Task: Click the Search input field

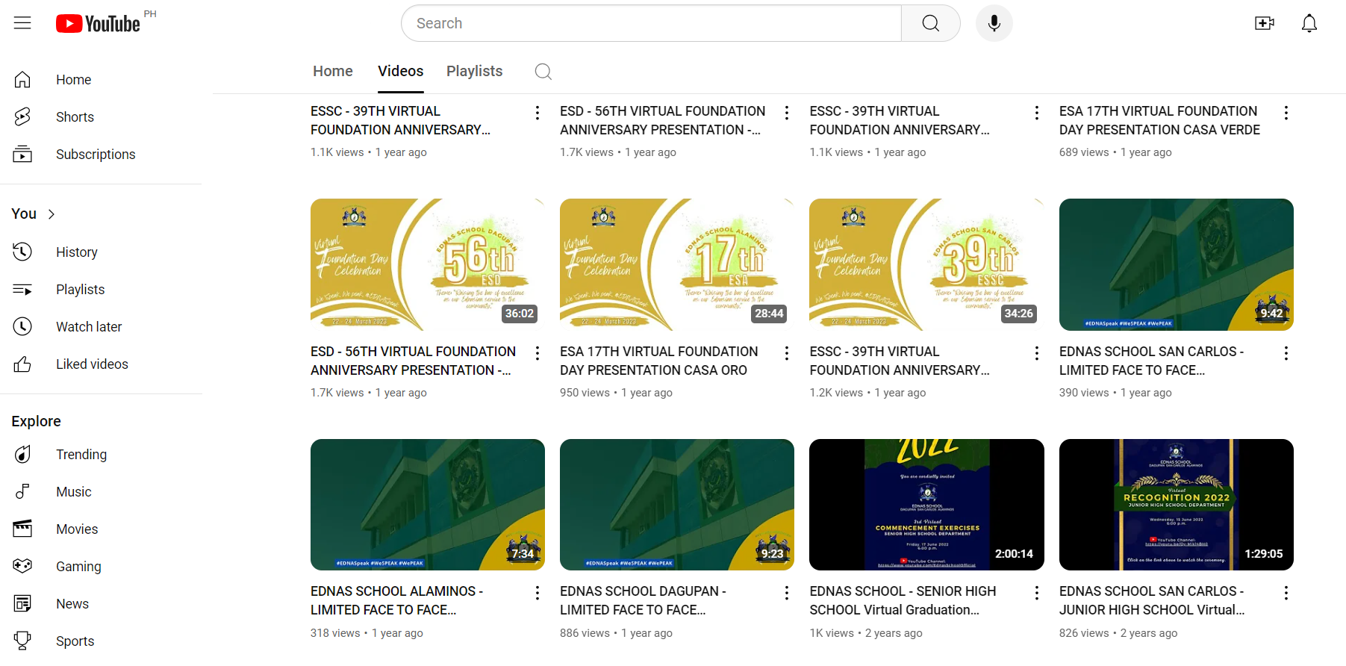Action: coord(651,23)
